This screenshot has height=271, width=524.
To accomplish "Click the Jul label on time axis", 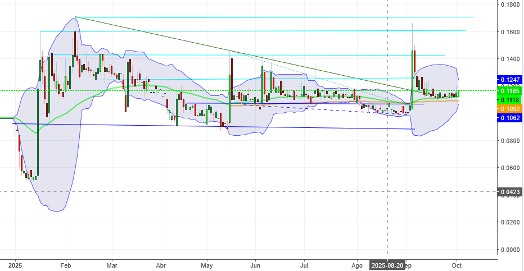I will [304, 265].
